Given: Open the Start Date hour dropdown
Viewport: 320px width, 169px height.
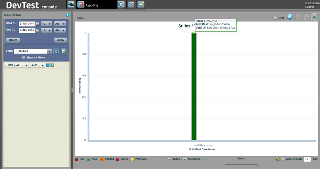Looking at the screenshot, I should coord(47,24).
